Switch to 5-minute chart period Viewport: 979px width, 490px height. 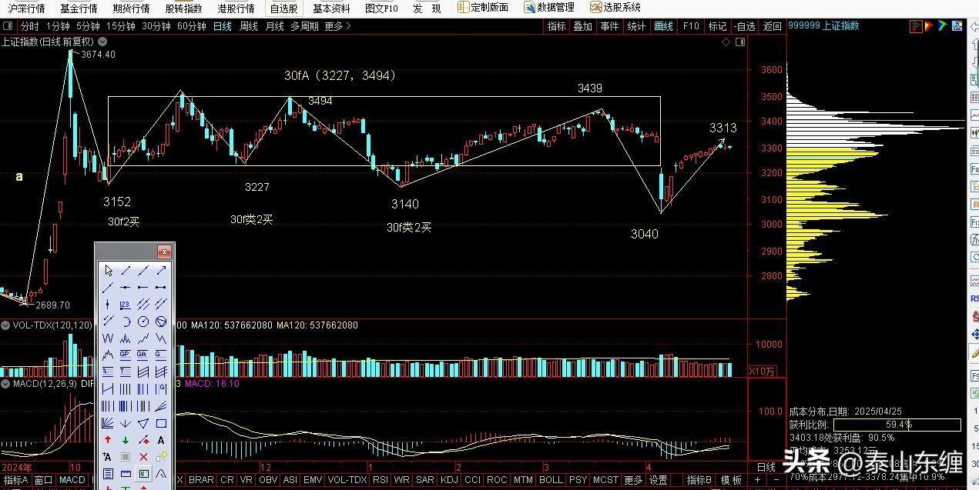coord(88,26)
